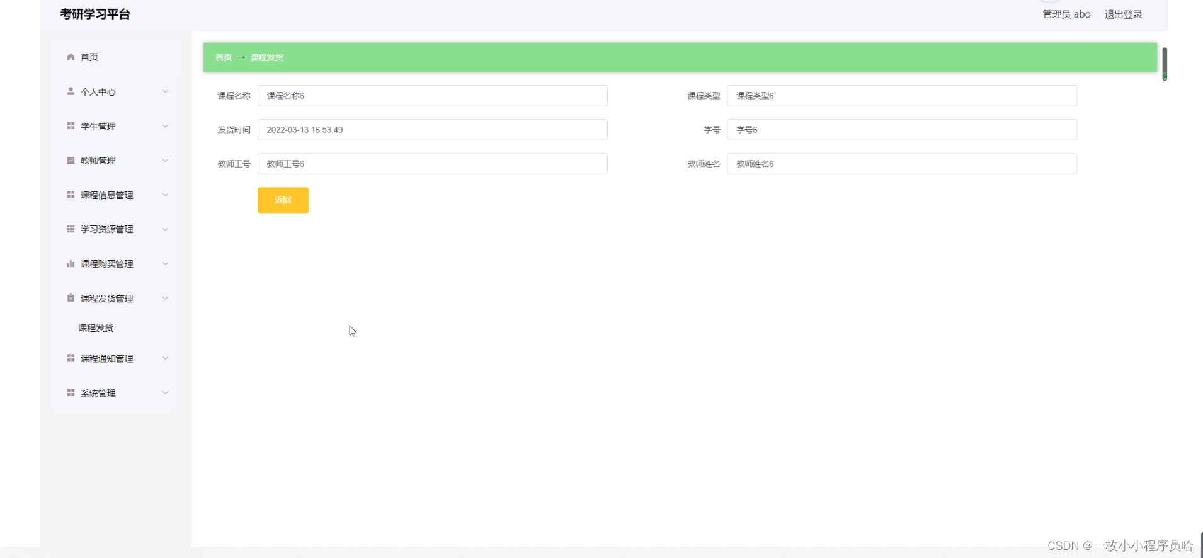Click the clipboard icon for 课程发货管理
The image size is (1203, 558).
click(x=71, y=298)
